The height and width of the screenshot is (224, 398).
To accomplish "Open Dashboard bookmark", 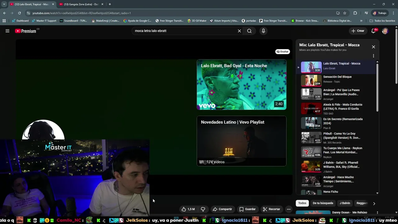I will (20, 21).
